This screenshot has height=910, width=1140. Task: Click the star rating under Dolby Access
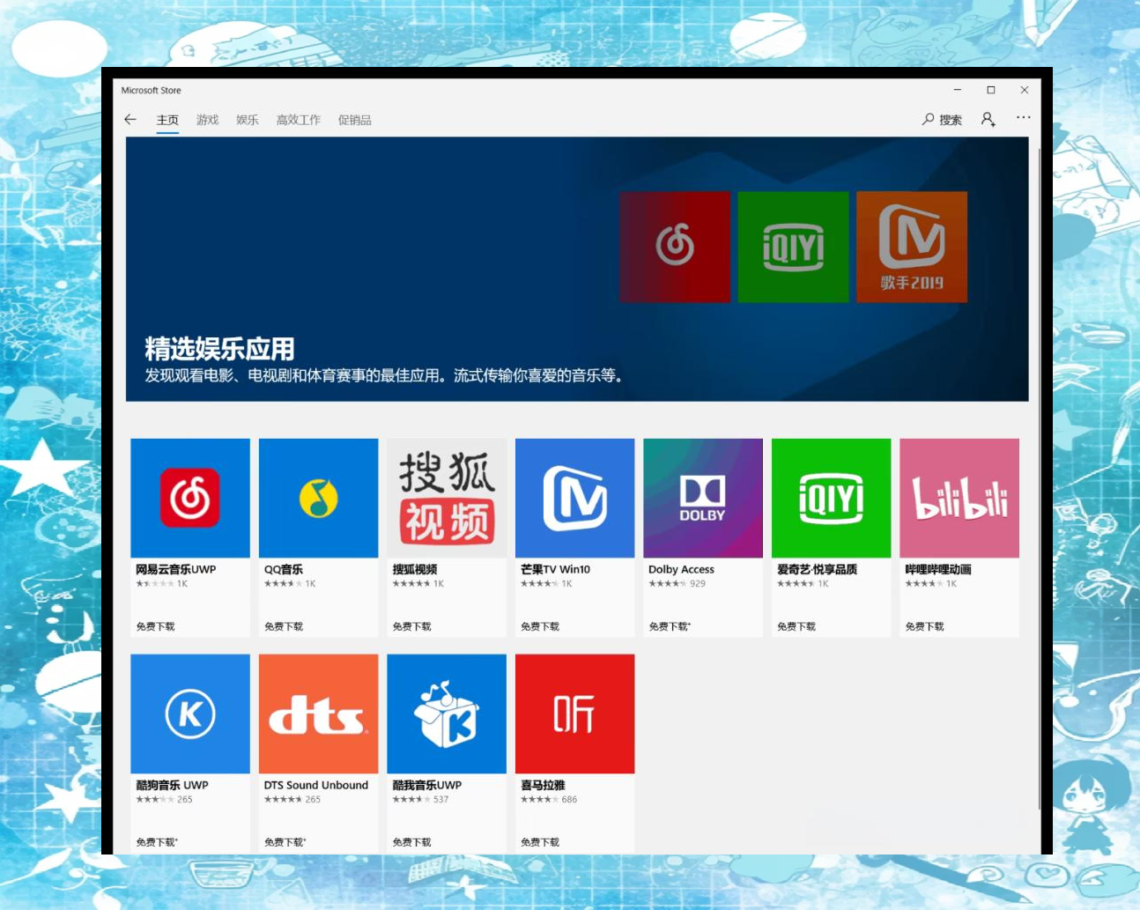point(667,584)
